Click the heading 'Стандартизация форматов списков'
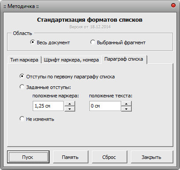This screenshot has height=170, width=180. pos(90,19)
